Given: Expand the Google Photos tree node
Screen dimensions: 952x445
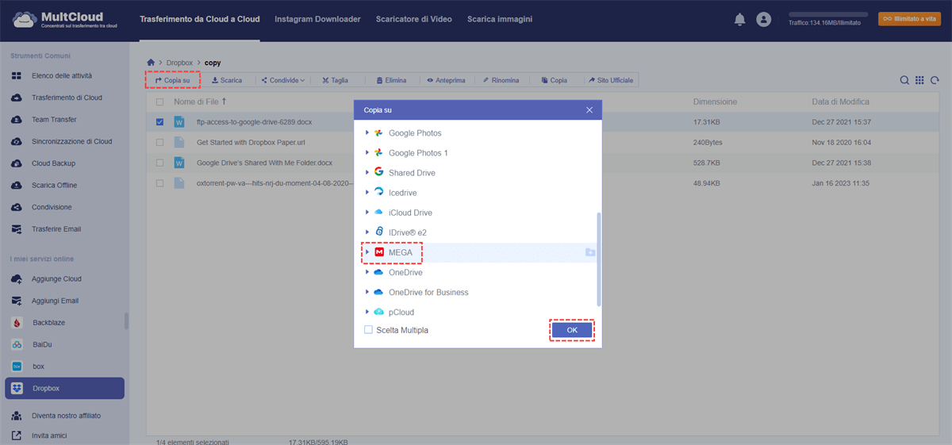Looking at the screenshot, I should pyautogui.click(x=367, y=133).
